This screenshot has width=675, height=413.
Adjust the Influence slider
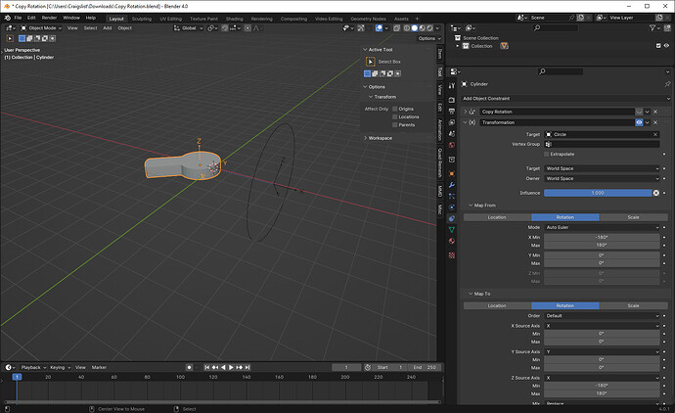pyautogui.click(x=598, y=193)
